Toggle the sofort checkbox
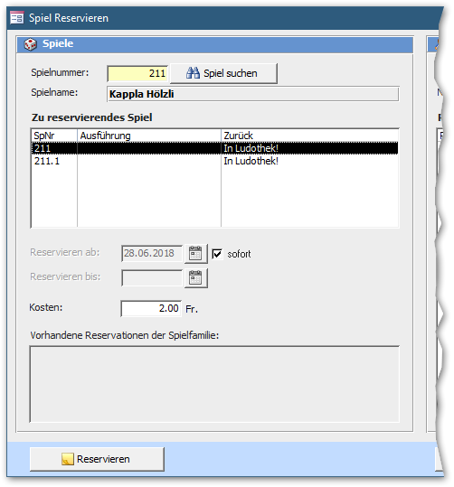 click(217, 254)
